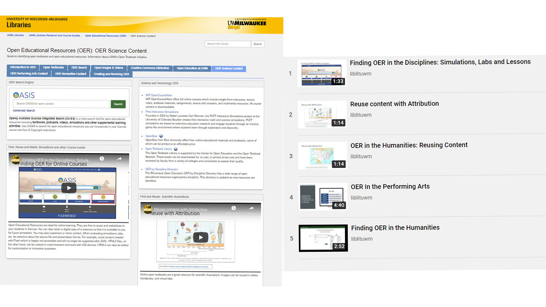This screenshot has width=546, height=307.
Task: Click Open Educational Resources (OER) breadcrumb
Action: [x=106, y=36]
